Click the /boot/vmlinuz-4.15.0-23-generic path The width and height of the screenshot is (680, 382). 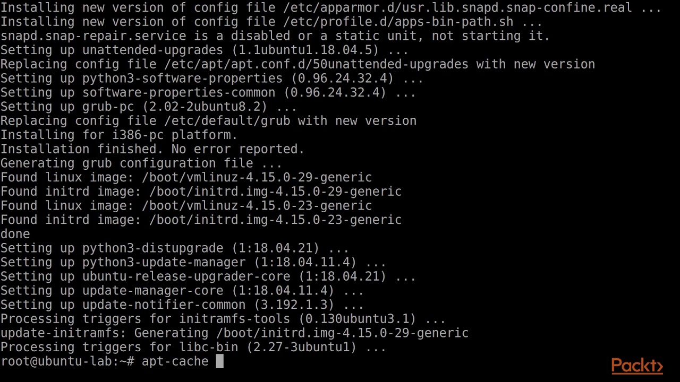point(257,206)
